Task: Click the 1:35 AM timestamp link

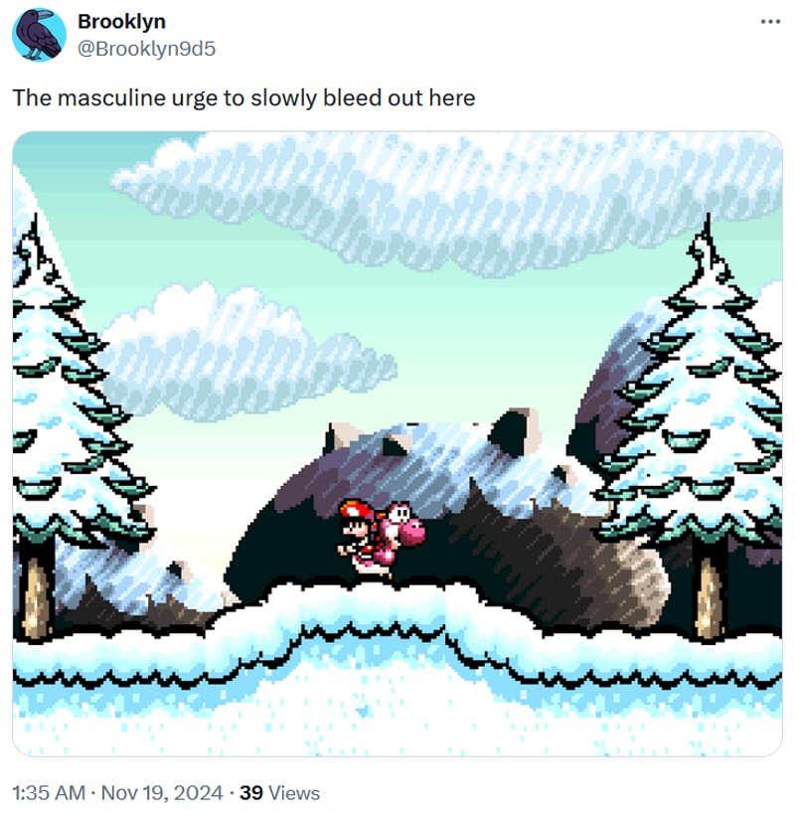Action: pyautogui.click(x=49, y=793)
